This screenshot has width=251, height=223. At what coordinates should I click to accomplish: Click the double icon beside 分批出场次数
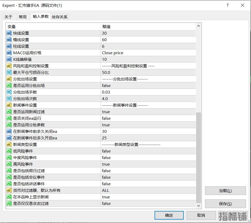[x=9, y=99]
